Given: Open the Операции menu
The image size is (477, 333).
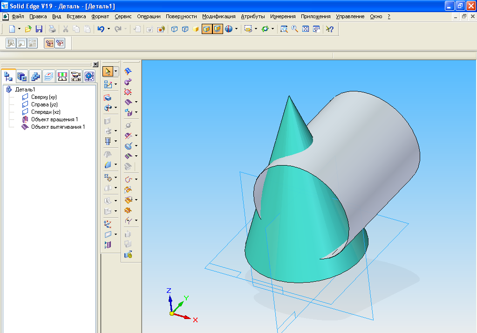Looking at the screenshot, I should pos(149,16).
